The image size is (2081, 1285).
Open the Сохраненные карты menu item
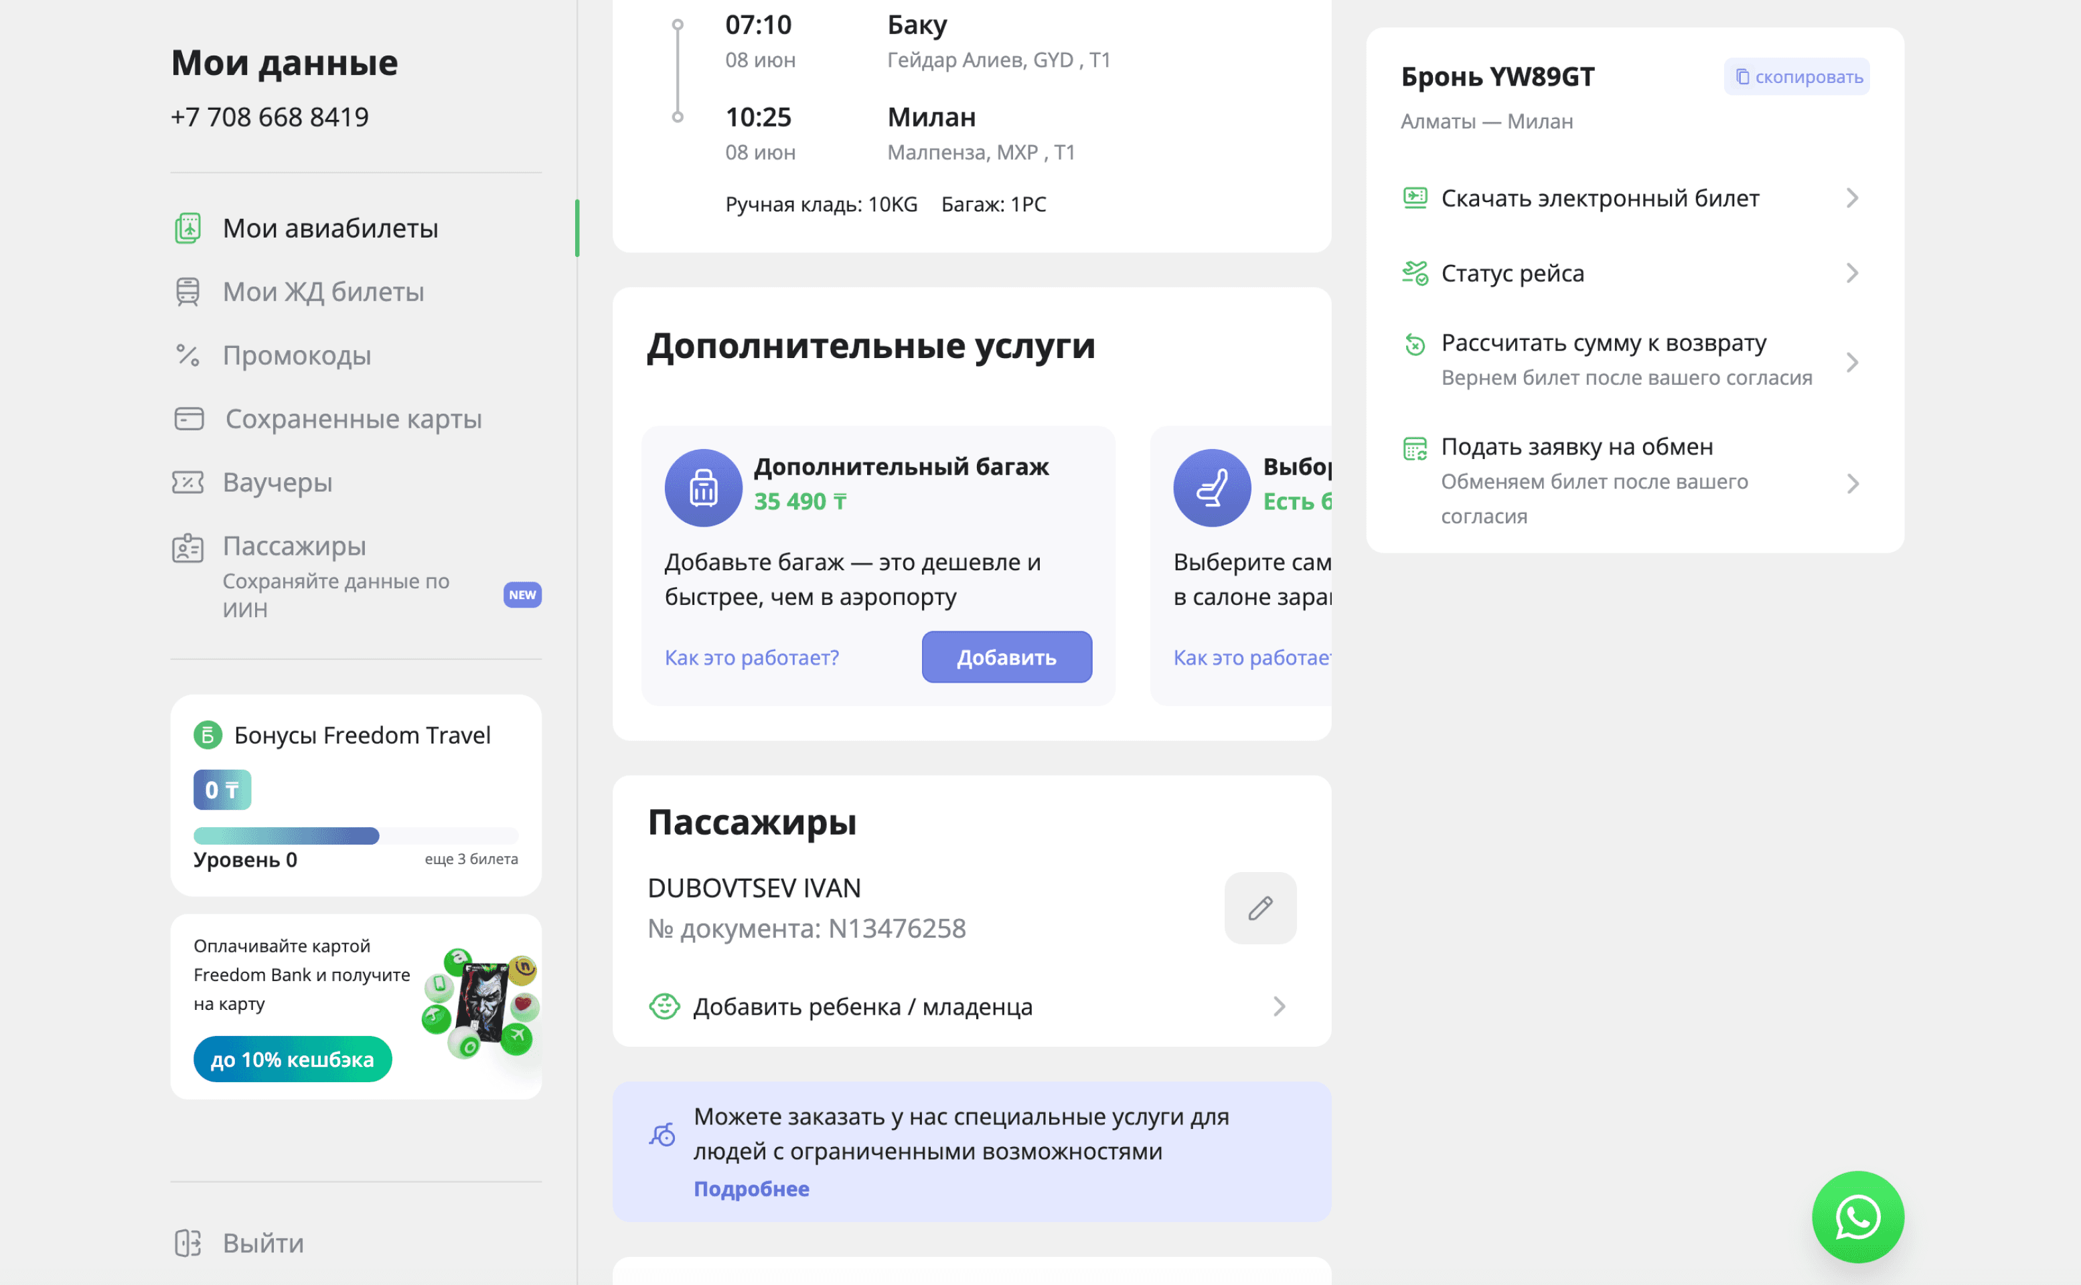coord(353,419)
